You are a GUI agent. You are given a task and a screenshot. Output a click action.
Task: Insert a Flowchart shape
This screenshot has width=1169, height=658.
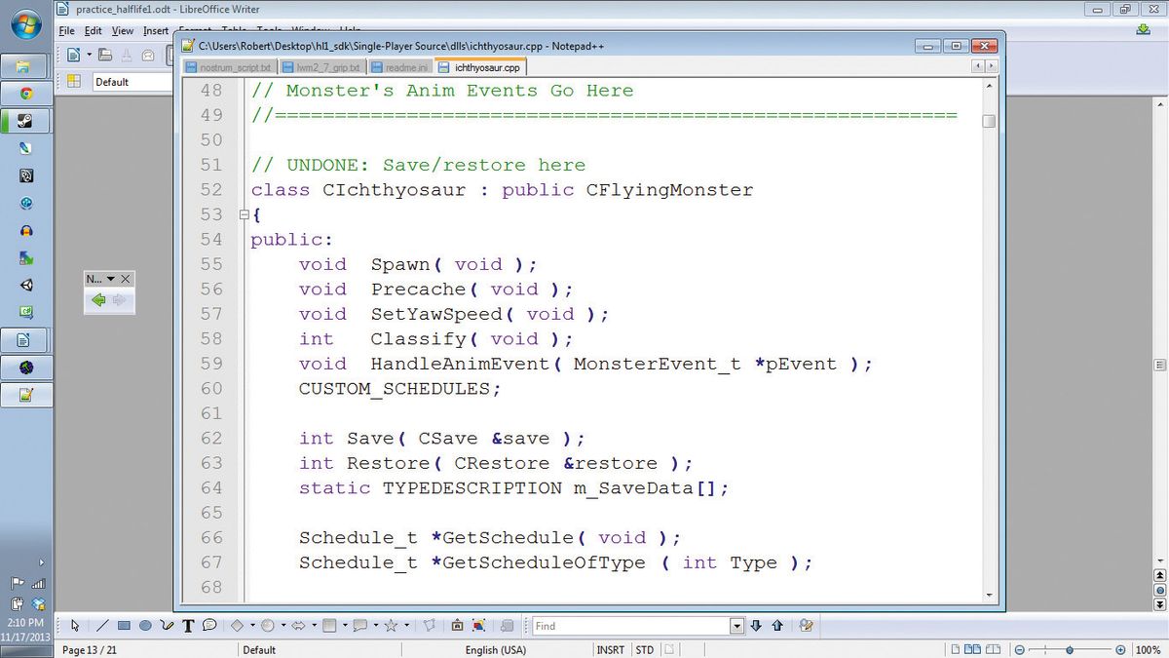[x=329, y=626]
